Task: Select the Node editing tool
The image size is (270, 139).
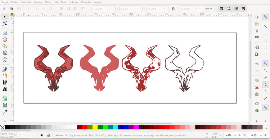Action: pyautogui.click(x=5, y=24)
